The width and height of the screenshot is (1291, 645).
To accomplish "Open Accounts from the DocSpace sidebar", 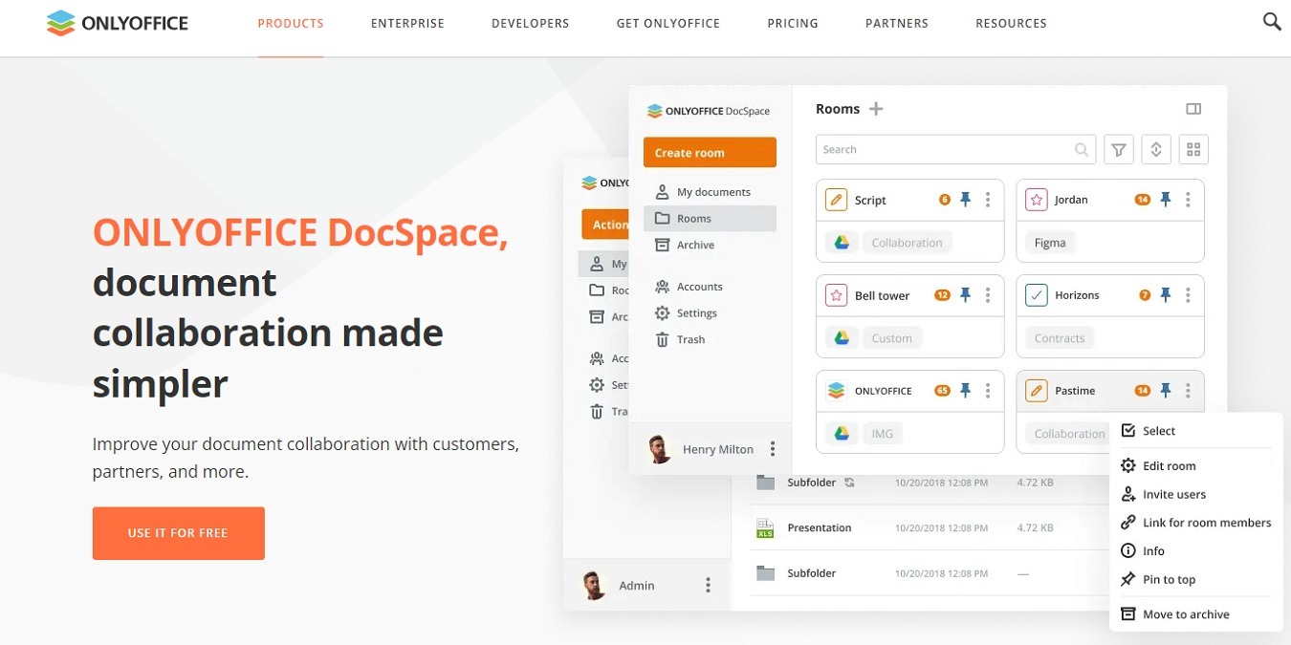I will [x=696, y=286].
